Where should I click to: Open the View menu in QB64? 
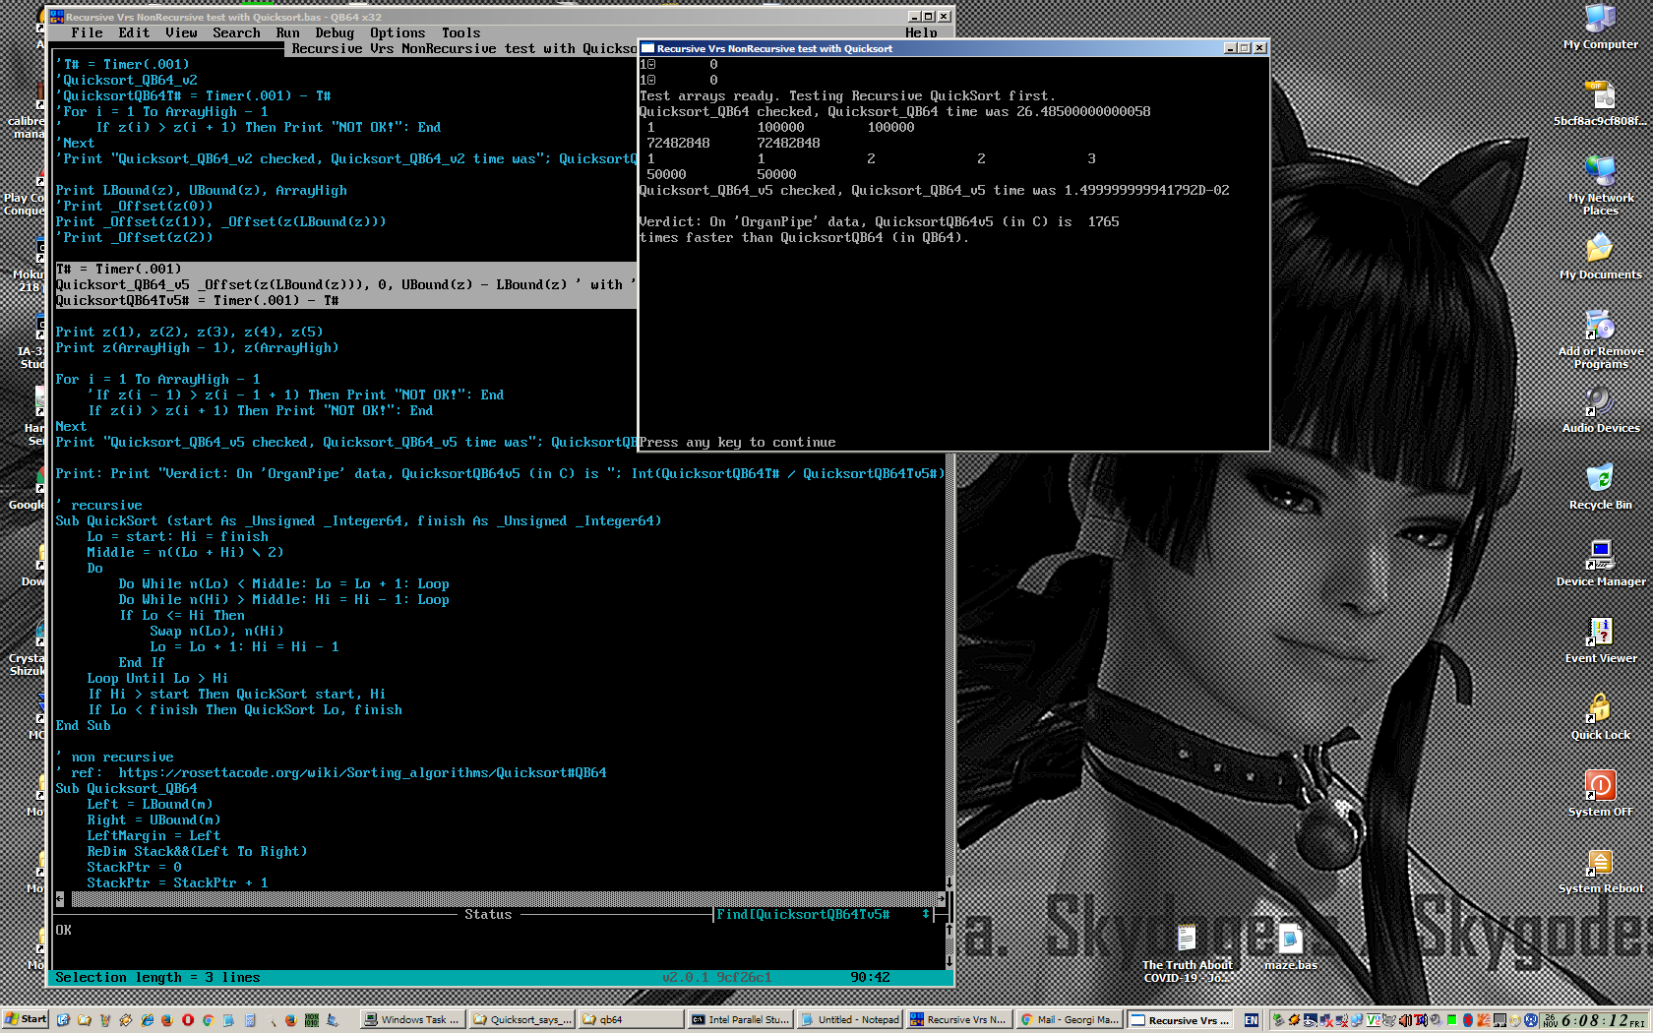click(181, 32)
